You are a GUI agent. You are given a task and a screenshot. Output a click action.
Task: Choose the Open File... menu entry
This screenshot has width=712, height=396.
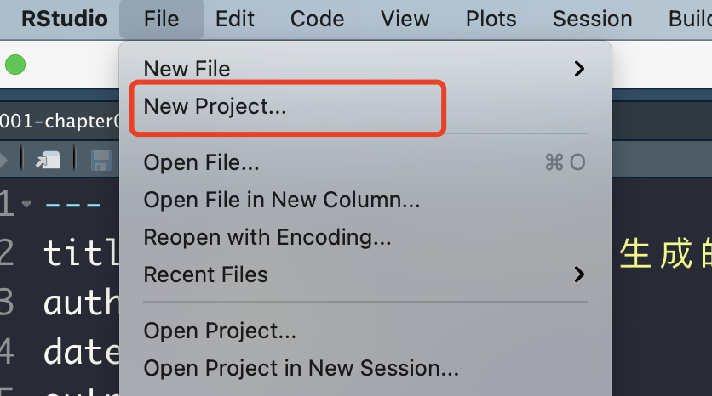[202, 162]
